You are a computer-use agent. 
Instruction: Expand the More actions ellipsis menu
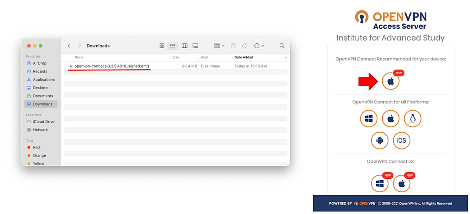tap(259, 46)
